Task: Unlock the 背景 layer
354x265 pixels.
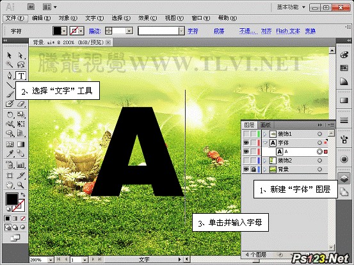Action: point(253,169)
